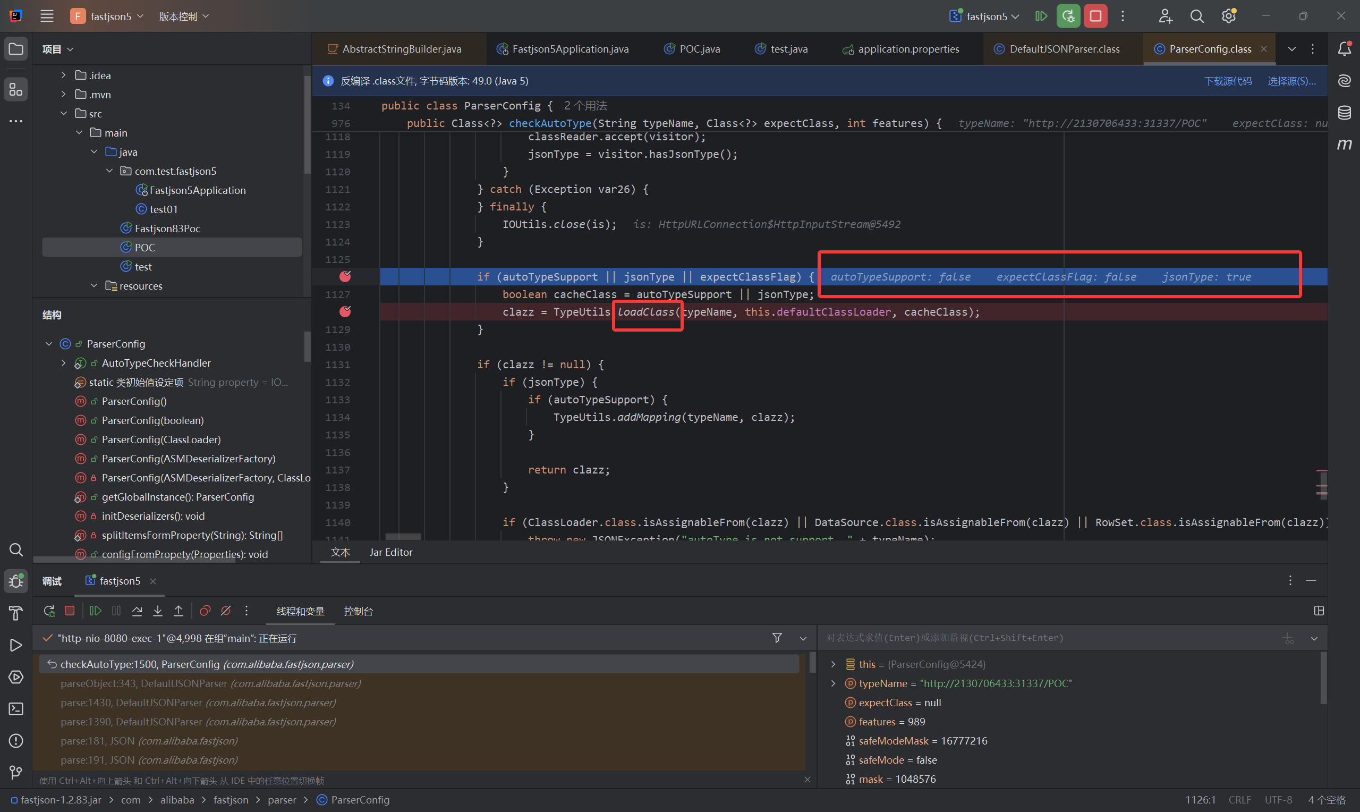Open View Breakpoints dialog
The image size is (1360, 812).
pyautogui.click(x=205, y=611)
